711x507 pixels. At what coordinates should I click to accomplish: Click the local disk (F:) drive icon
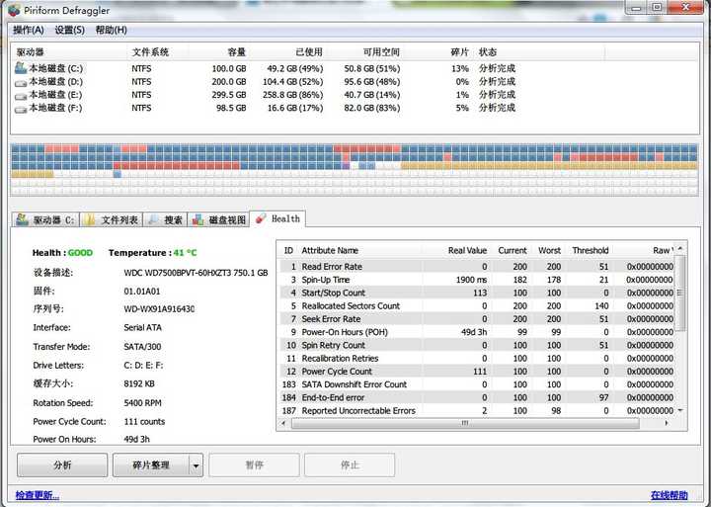pyautogui.click(x=21, y=108)
